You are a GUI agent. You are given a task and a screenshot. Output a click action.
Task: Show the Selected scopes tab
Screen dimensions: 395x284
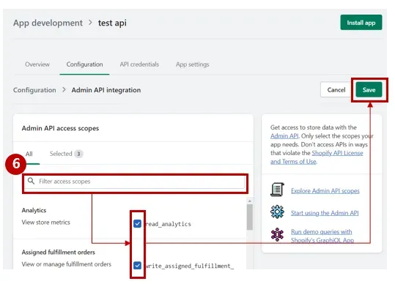click(x=66, y=154)
